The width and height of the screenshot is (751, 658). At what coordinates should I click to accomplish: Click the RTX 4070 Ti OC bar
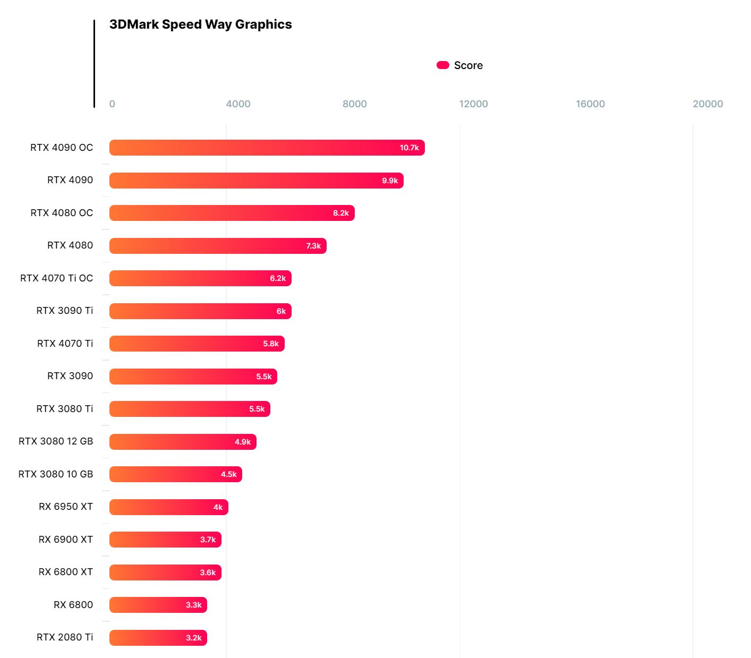[200, 278]
